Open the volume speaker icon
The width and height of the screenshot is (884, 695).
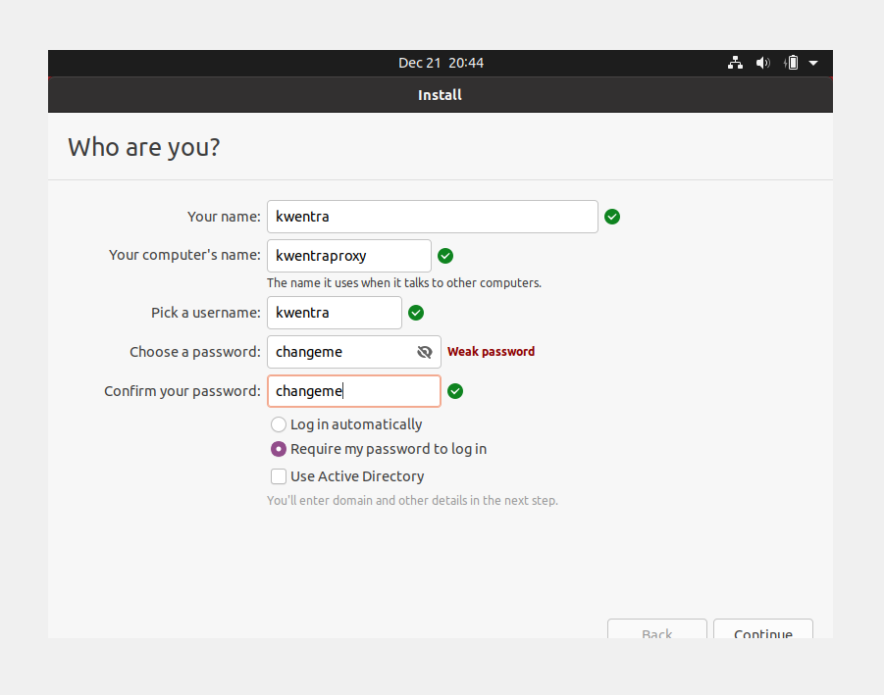tap(762, 63)
